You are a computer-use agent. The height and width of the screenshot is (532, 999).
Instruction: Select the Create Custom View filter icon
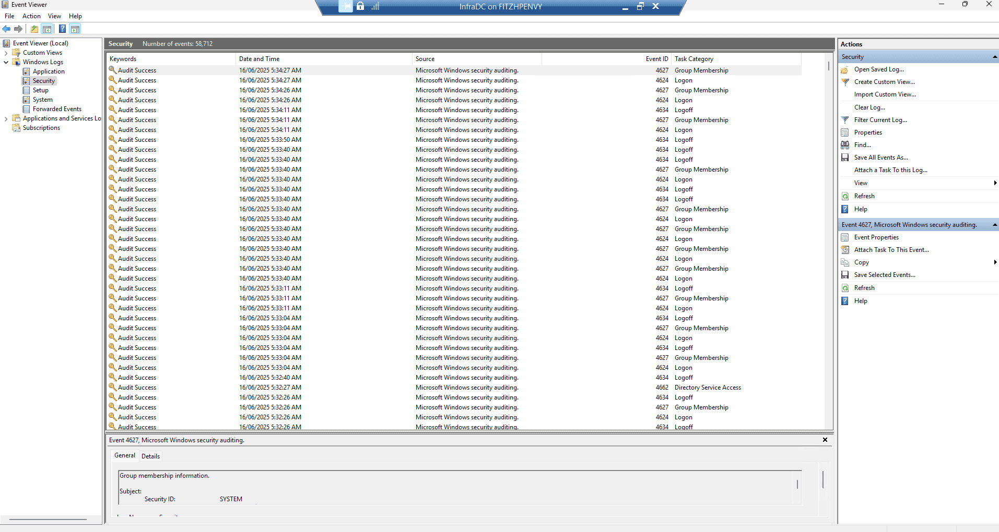[846, 82]
